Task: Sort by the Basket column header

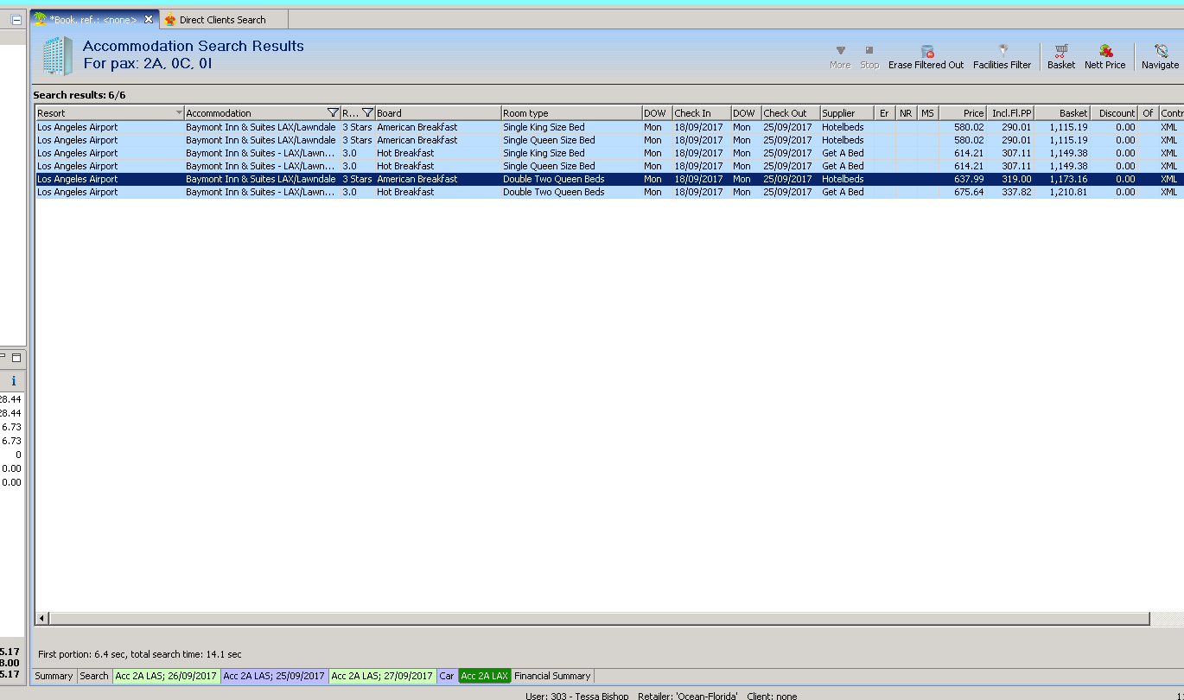Action: (1063, 113)
